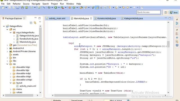Open the Window menu
Screen dimensions: 180x101
[x=70, y=4]
